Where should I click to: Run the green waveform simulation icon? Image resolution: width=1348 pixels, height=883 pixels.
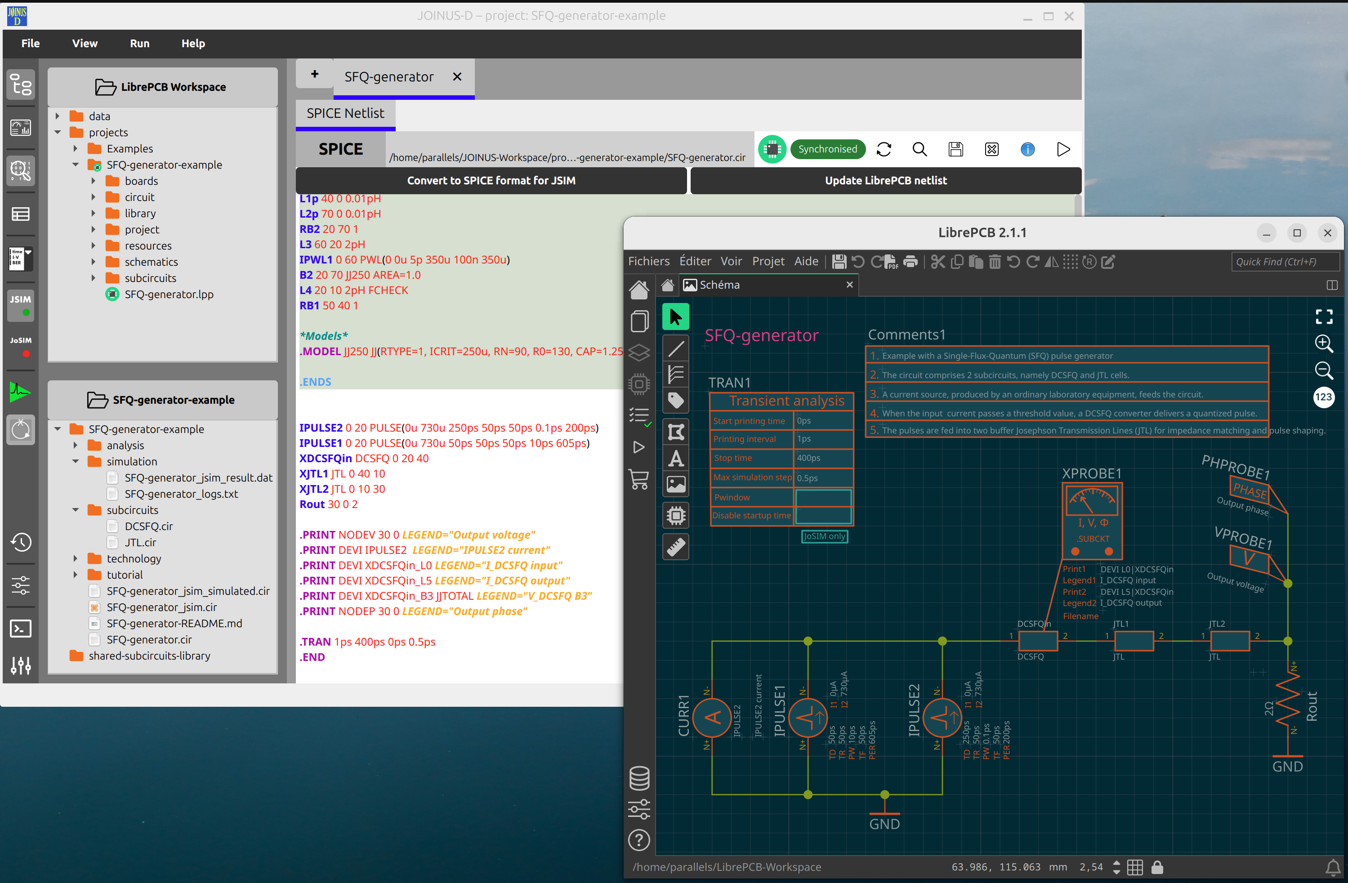(x=20, y=392)
